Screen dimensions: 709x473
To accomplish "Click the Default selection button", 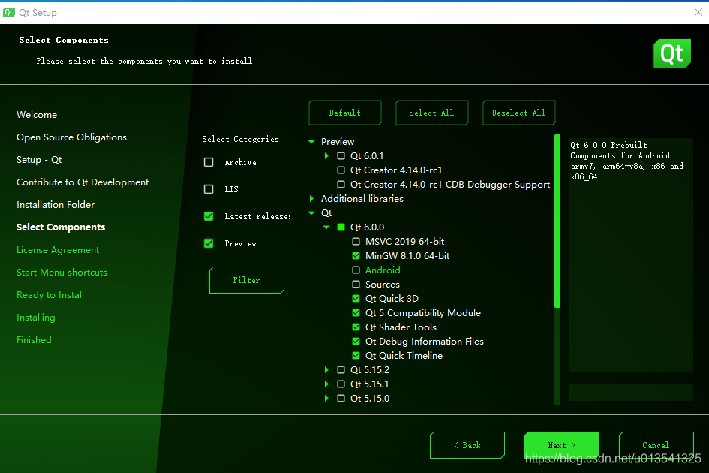I will pos(345,113).
